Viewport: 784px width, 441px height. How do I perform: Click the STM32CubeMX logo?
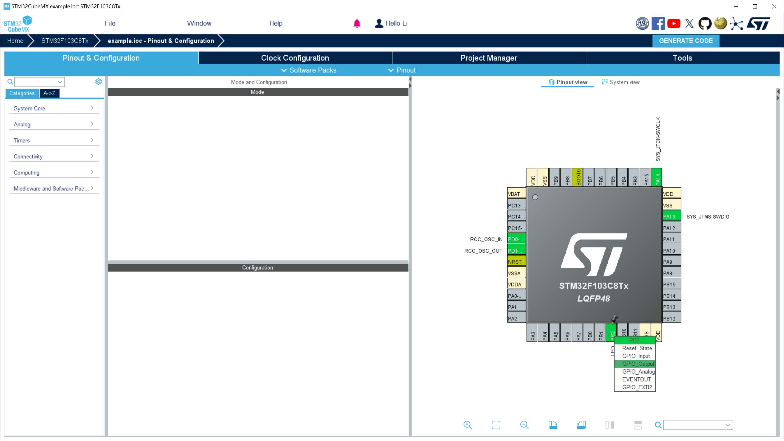point(18,24)
